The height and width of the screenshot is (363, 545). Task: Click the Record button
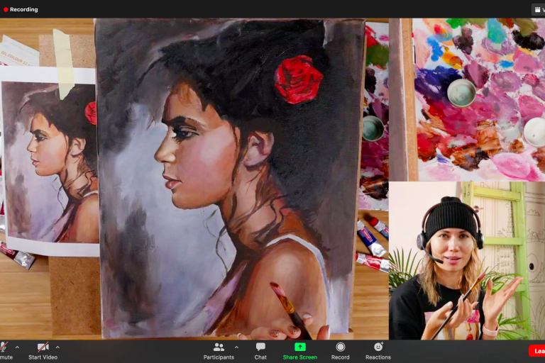click(x=341, y=351)
